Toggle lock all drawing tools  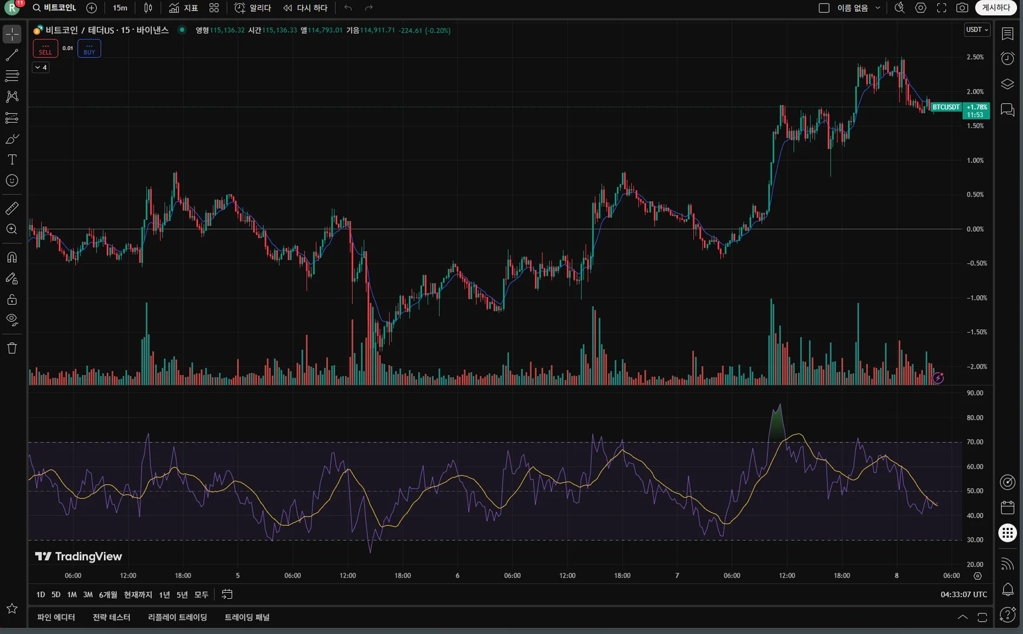(12, 299)
